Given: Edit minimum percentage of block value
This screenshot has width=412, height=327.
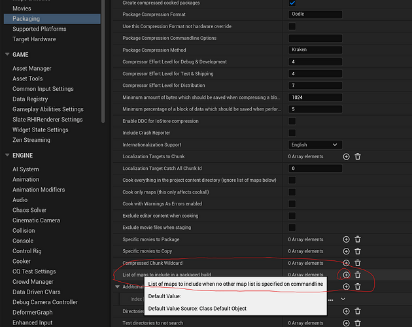Looking at the screenshot, I should [x=315, y=109].
